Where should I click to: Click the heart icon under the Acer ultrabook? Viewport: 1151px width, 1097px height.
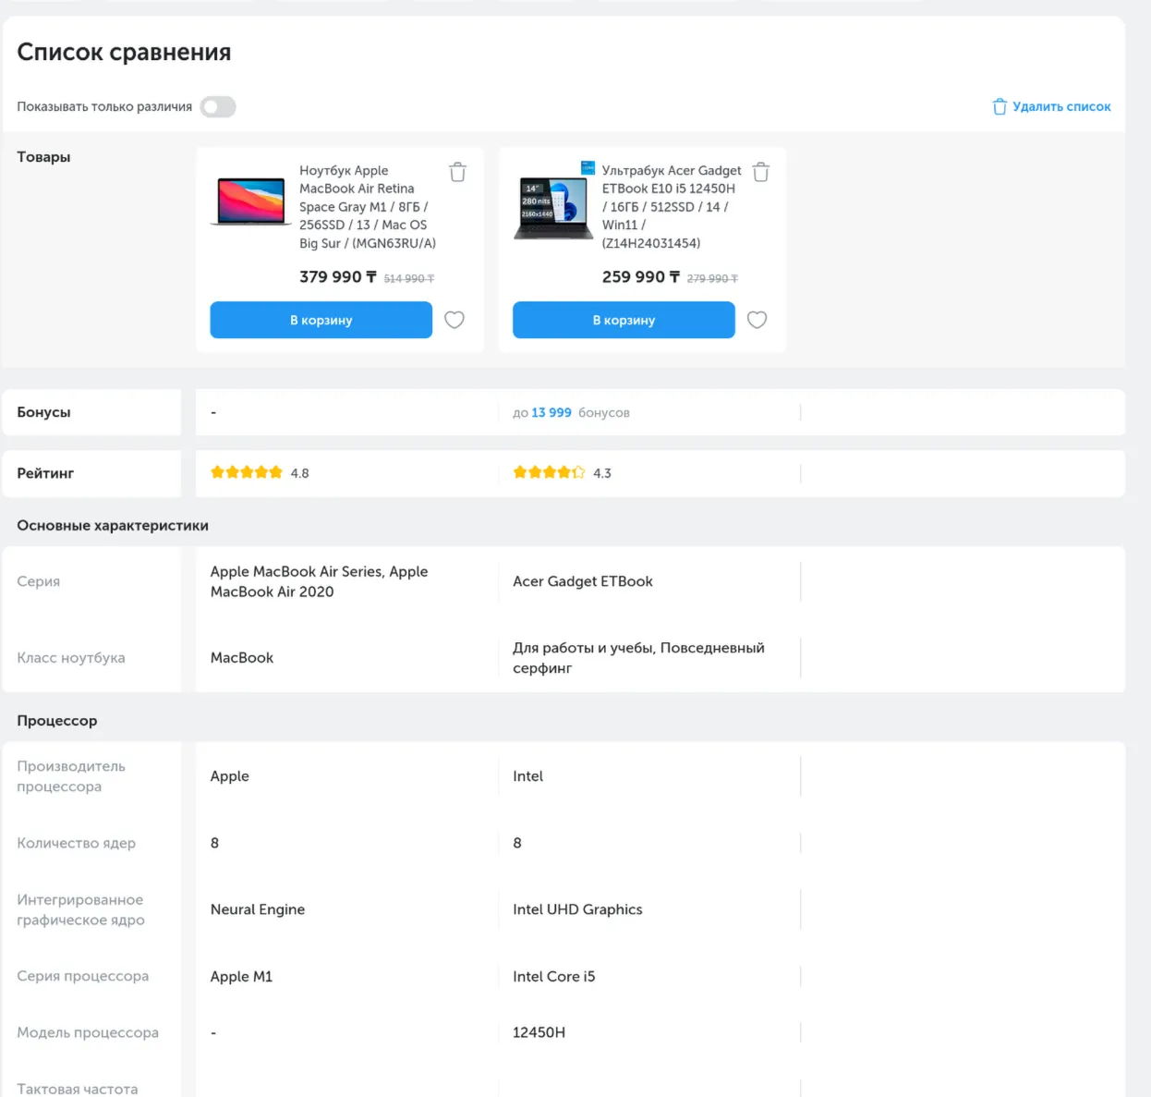[x=757, y=320]
